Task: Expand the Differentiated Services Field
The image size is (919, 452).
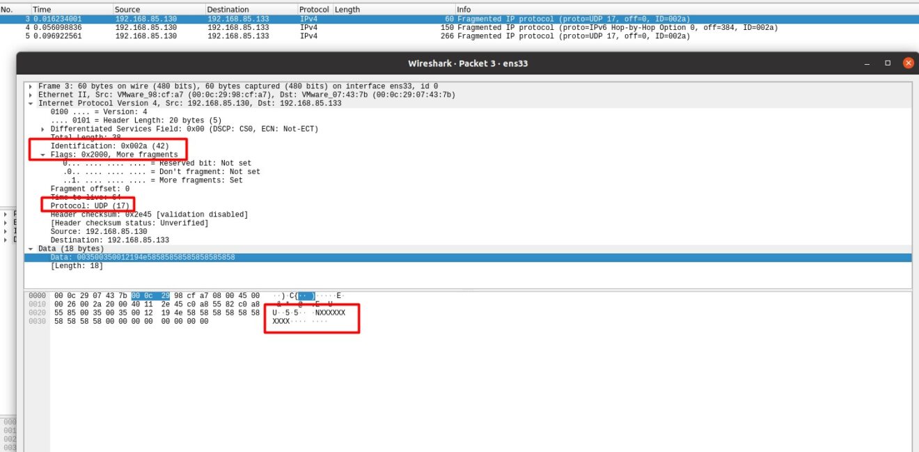Action: tap(42, 128)
